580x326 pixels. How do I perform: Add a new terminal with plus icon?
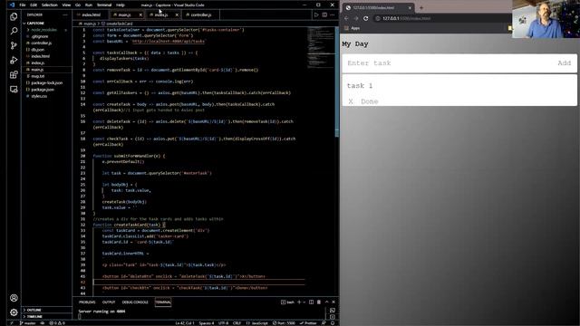[299, 302]
